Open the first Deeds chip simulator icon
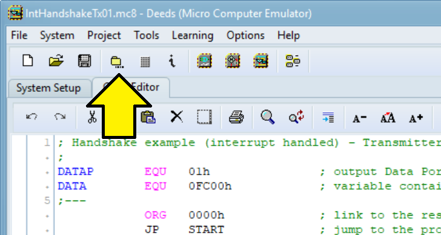The width and height of the screenshot is (441, 235). [205, 61]
